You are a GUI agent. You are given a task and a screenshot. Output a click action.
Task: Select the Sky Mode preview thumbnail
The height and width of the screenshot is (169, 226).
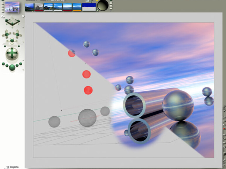tap(29, 7)
